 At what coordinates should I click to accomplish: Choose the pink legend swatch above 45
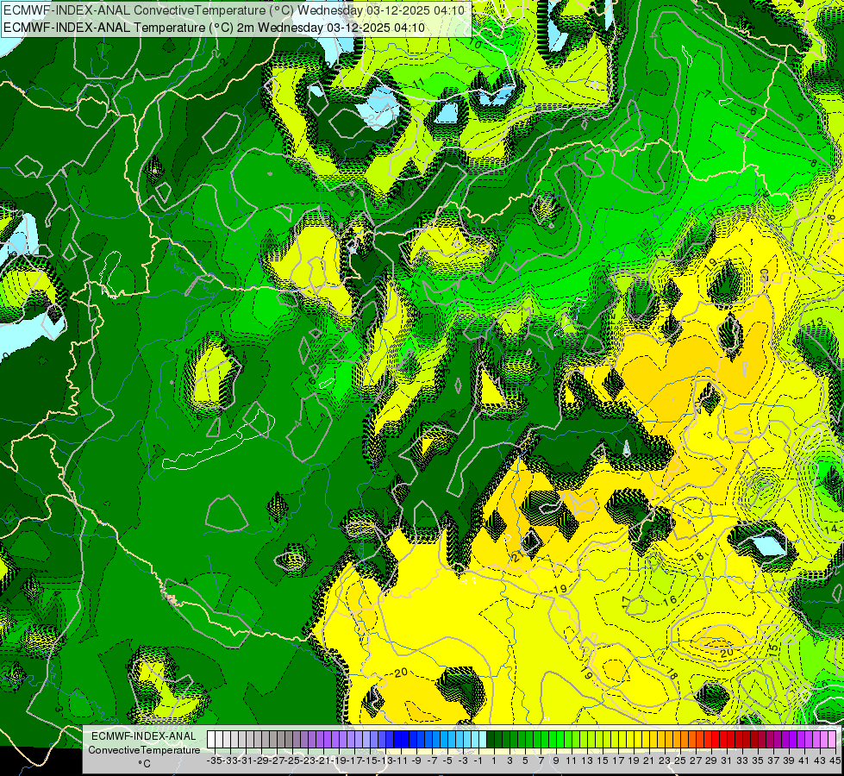pos(832,740)
